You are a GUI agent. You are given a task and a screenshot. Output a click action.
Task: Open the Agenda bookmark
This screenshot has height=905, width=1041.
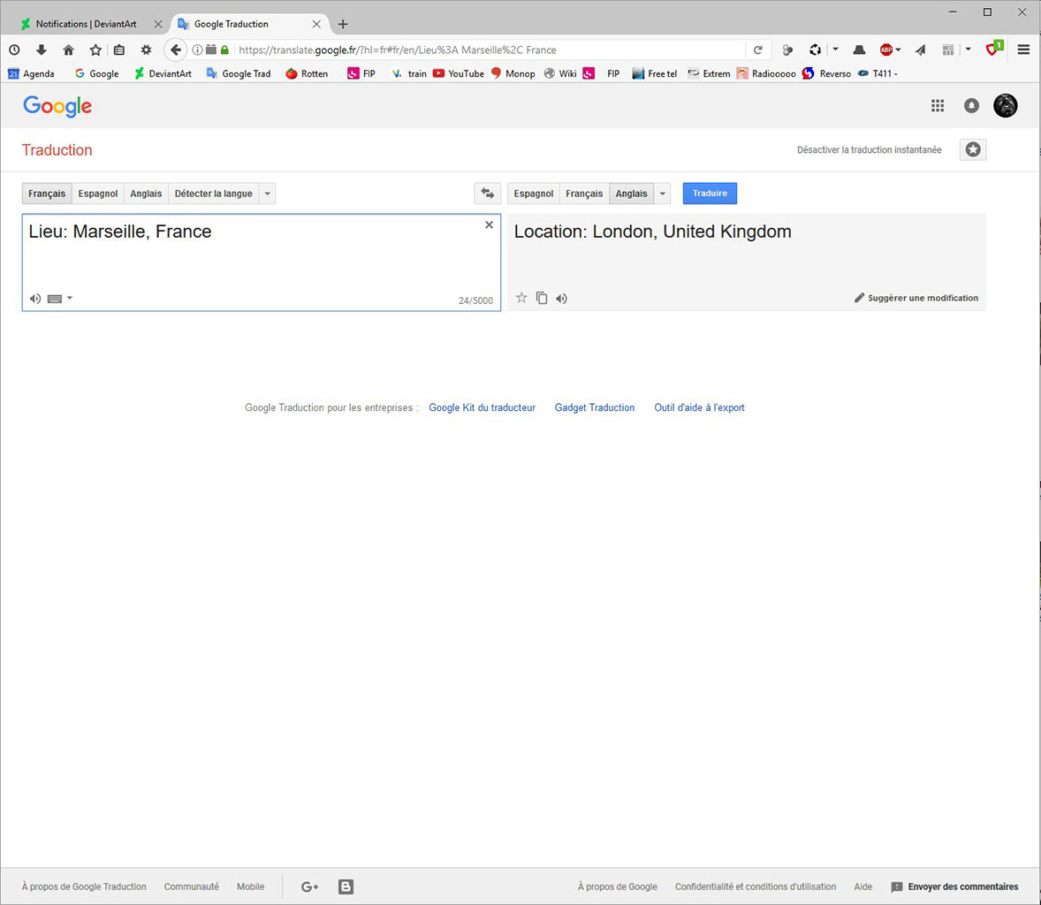tap(31, 73)
